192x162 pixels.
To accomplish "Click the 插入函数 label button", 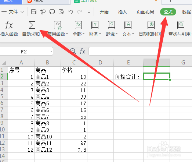I will 9,34.
